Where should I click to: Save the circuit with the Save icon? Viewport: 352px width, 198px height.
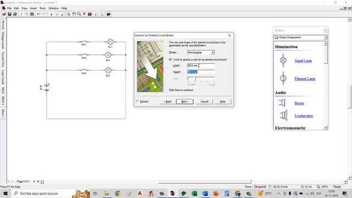[x=10, y=14]
